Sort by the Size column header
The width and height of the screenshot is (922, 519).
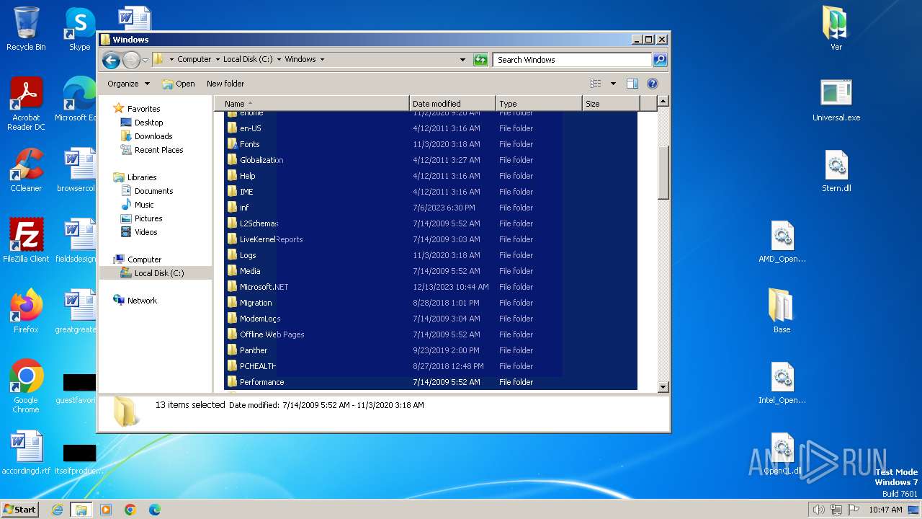[x=611, y=104]
